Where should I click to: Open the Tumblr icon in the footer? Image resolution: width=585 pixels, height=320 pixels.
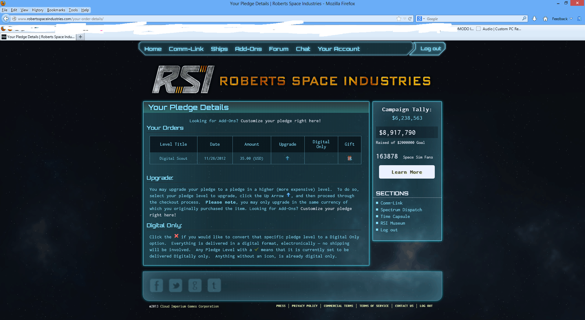[x=214, y=286]
